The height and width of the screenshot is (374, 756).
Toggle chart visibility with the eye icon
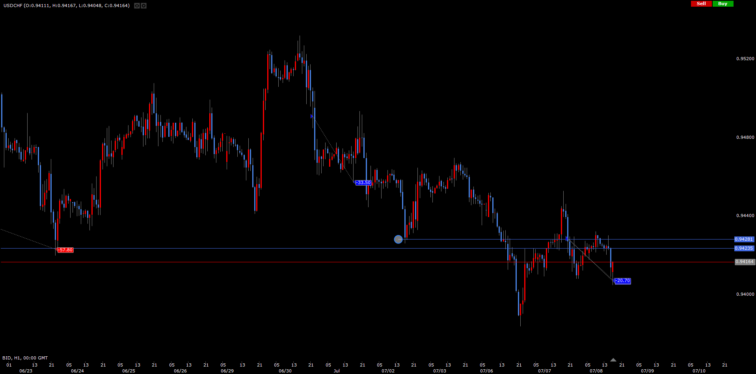137,6
